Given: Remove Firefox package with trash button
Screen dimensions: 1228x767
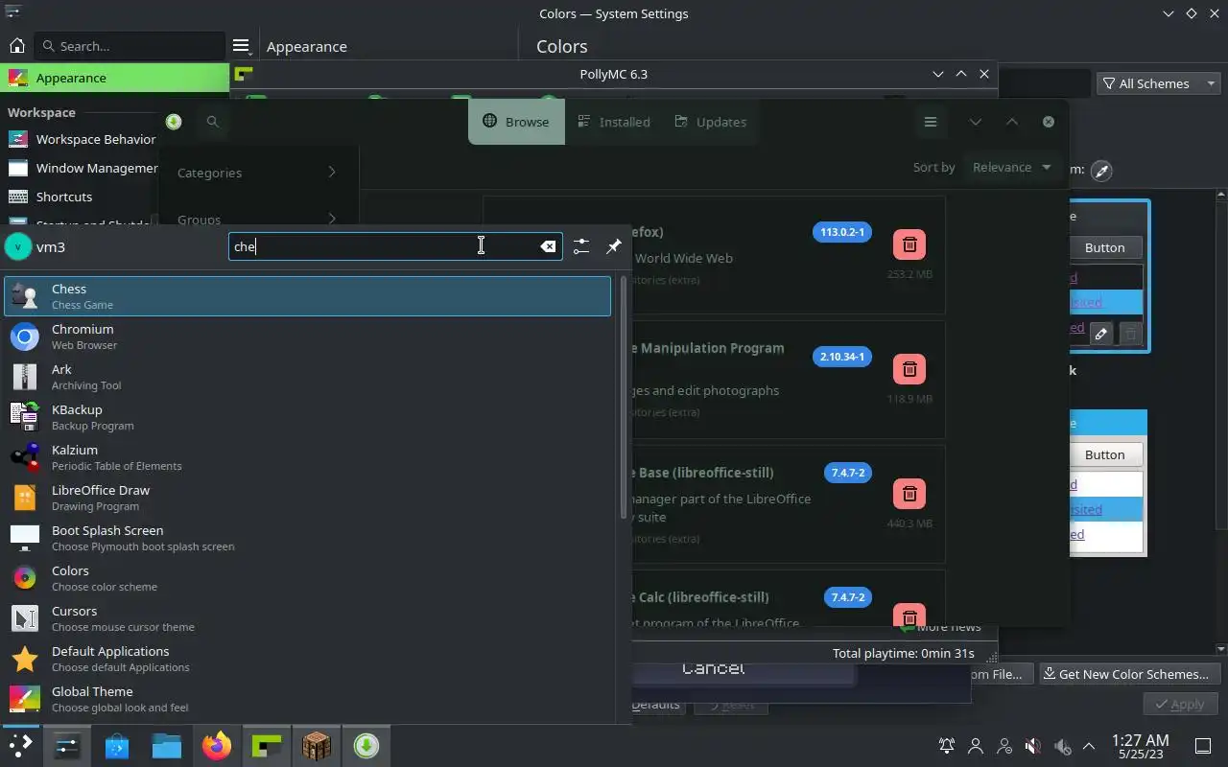Looking at the screenshot, I should click(909, 244).
